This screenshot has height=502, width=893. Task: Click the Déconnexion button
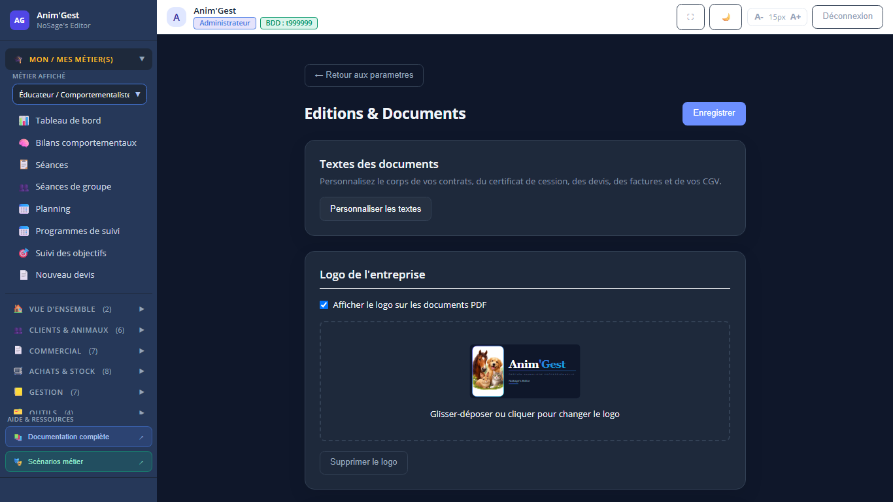click(x=847, y=17)
